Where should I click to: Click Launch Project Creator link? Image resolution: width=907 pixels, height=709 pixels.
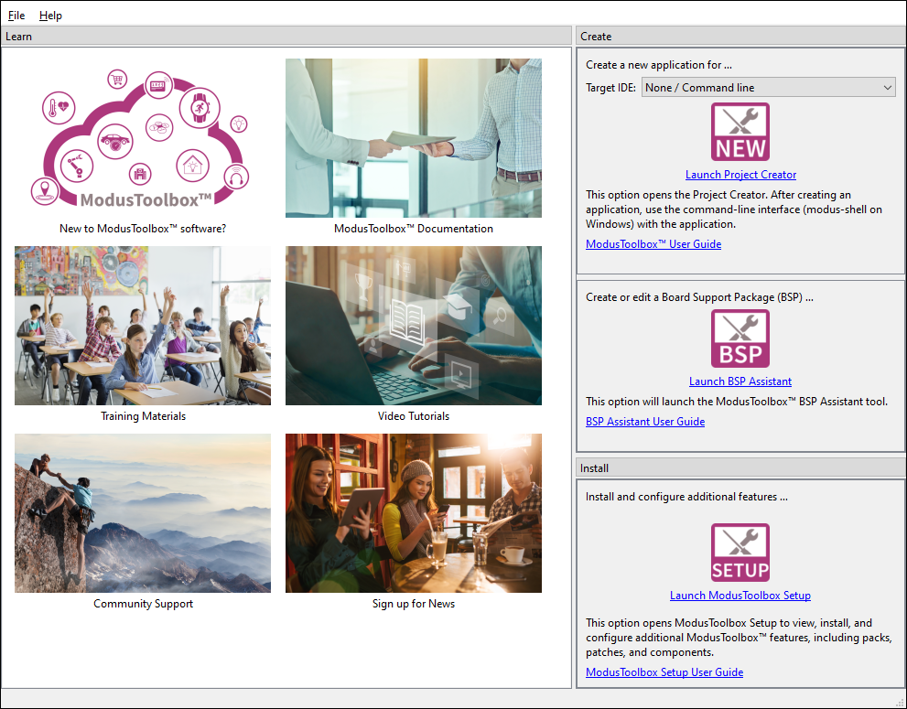click(x=740, y=175)
